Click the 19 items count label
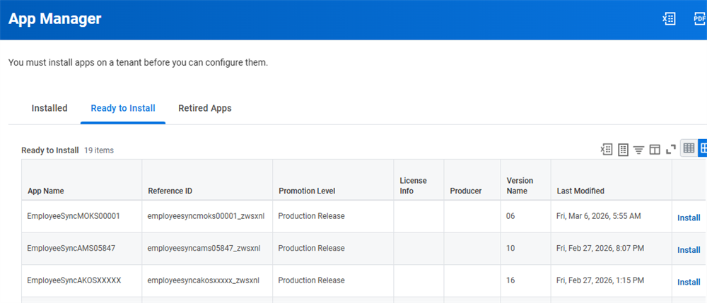The width and height of the screenshot is (707, 303). pyautogui.click(x=99, y=150)
